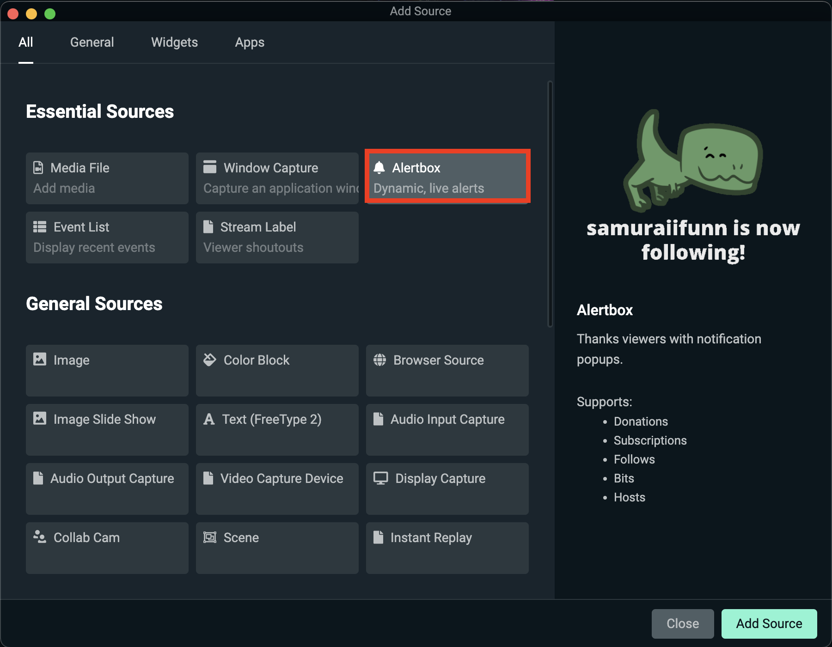
Task: Pick the Audio Input Capture source
Action: [x=447, y=429]
